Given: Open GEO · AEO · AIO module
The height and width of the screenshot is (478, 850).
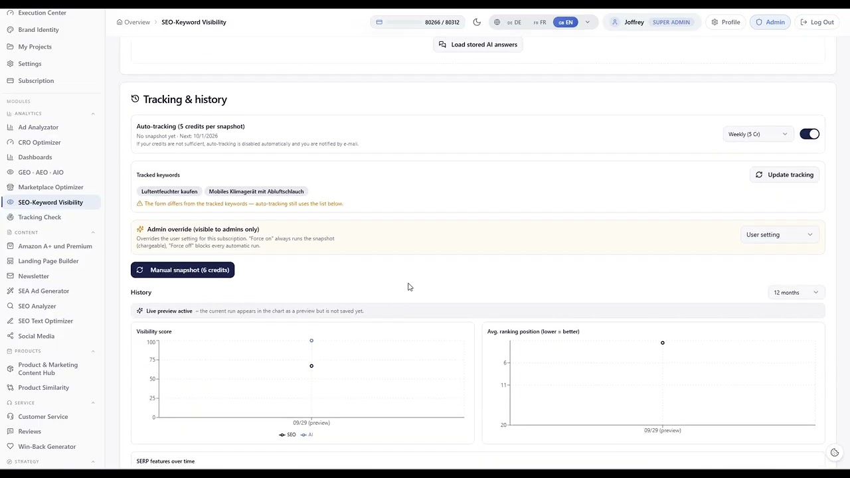Looking at the screenshot, I should [41, 173].
